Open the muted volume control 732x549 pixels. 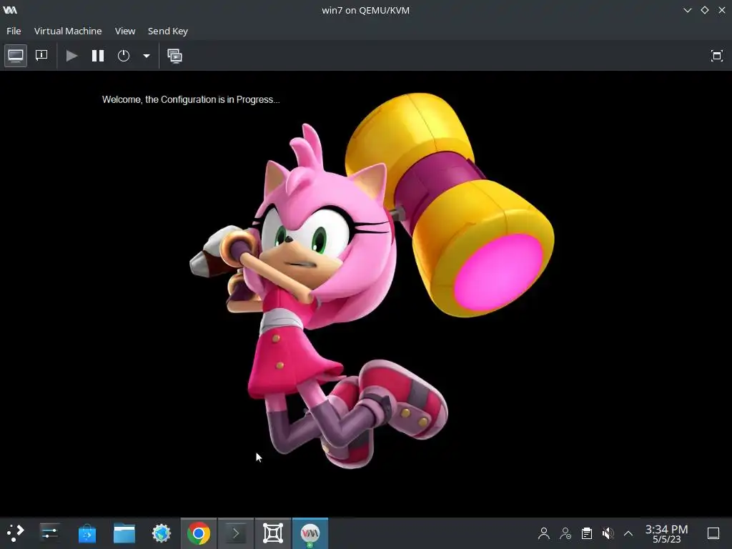pyautogui.click(x=608, y=533)
